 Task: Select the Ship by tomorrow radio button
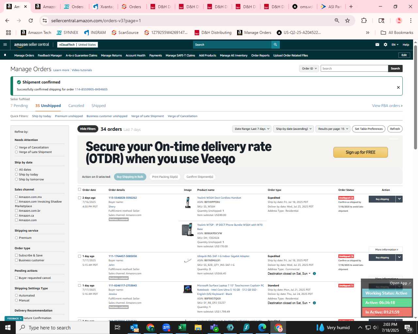16,179
